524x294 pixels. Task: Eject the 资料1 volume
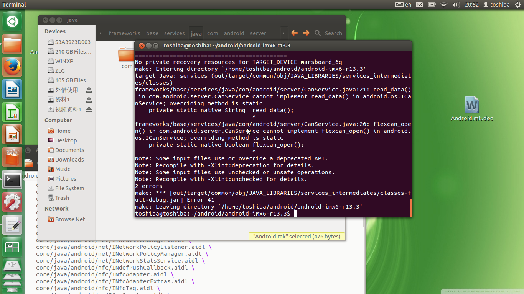pos(89,100)
